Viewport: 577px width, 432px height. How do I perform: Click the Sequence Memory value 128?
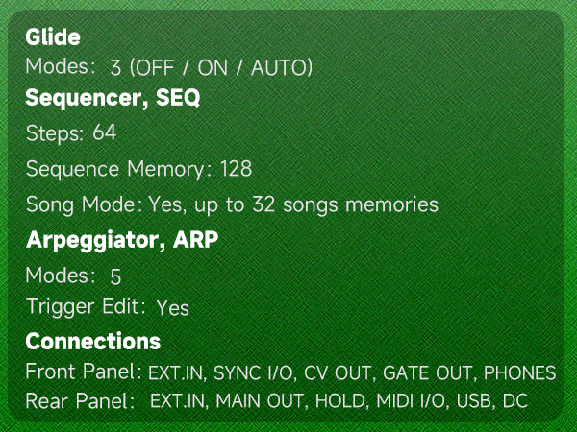(236, 170)
